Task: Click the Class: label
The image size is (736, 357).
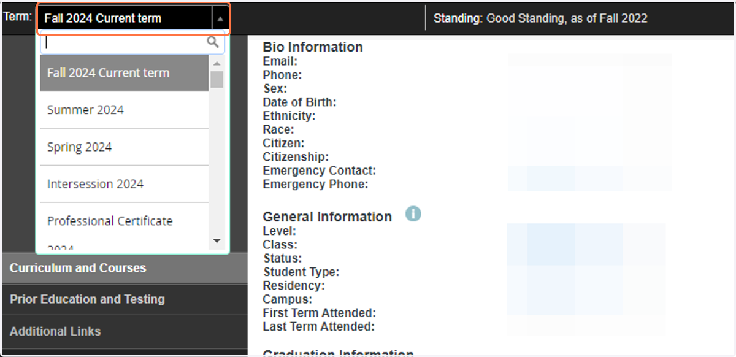Action: coord(280,245)
